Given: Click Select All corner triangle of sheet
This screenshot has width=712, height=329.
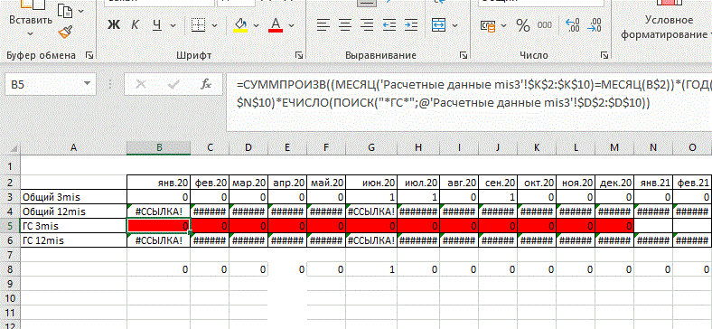Looking at the screenshot, I should tap(14, 147).
